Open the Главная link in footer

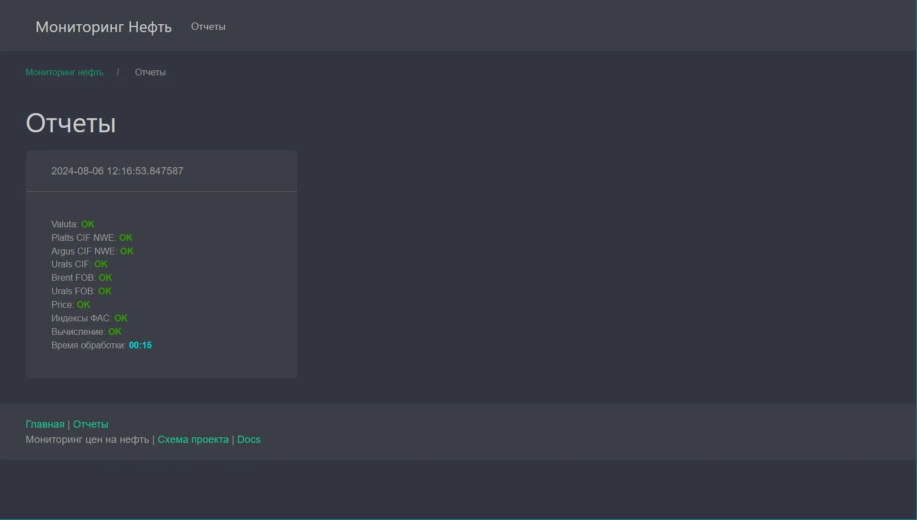tap(45, 424)
